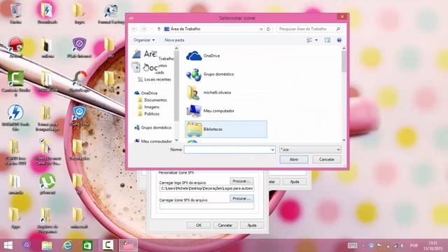Open the blue help icon in the dialog

[339, 40]
